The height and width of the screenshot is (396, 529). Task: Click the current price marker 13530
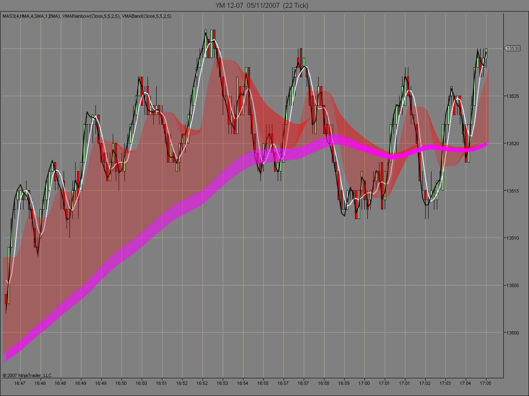[512, 49]
